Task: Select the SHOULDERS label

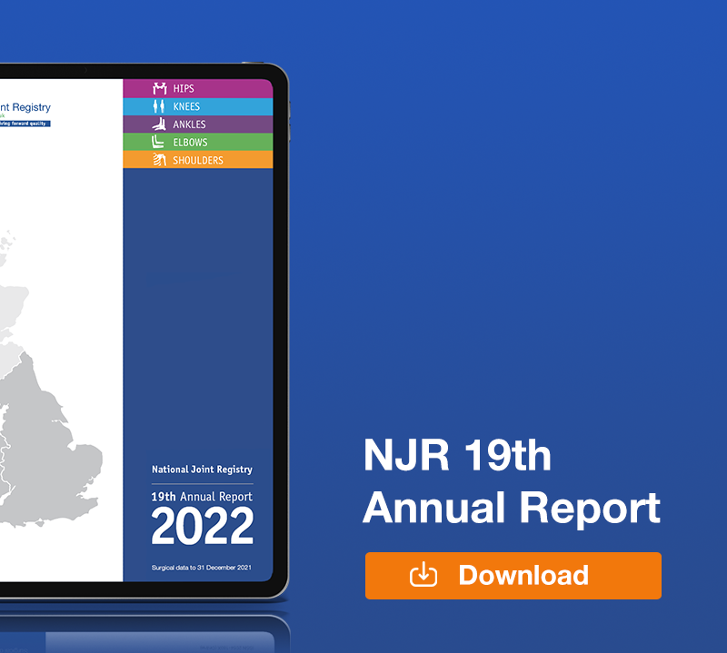Action: (x=197, y=161)
